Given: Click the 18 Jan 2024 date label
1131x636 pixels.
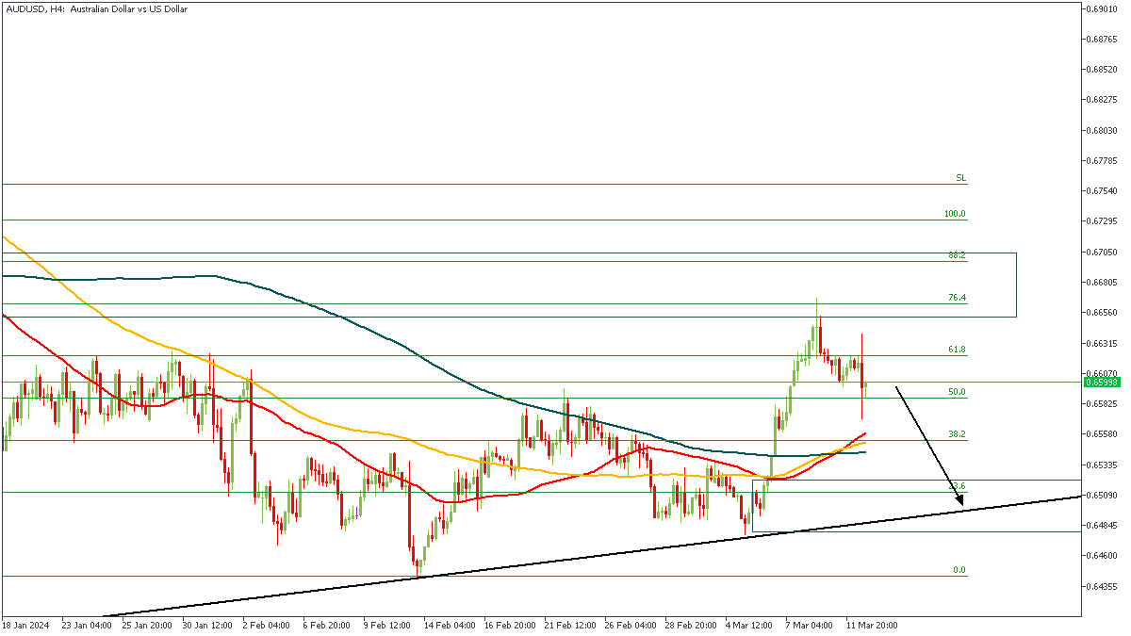Looking at the screenshot, I should (x=25, y=625).
